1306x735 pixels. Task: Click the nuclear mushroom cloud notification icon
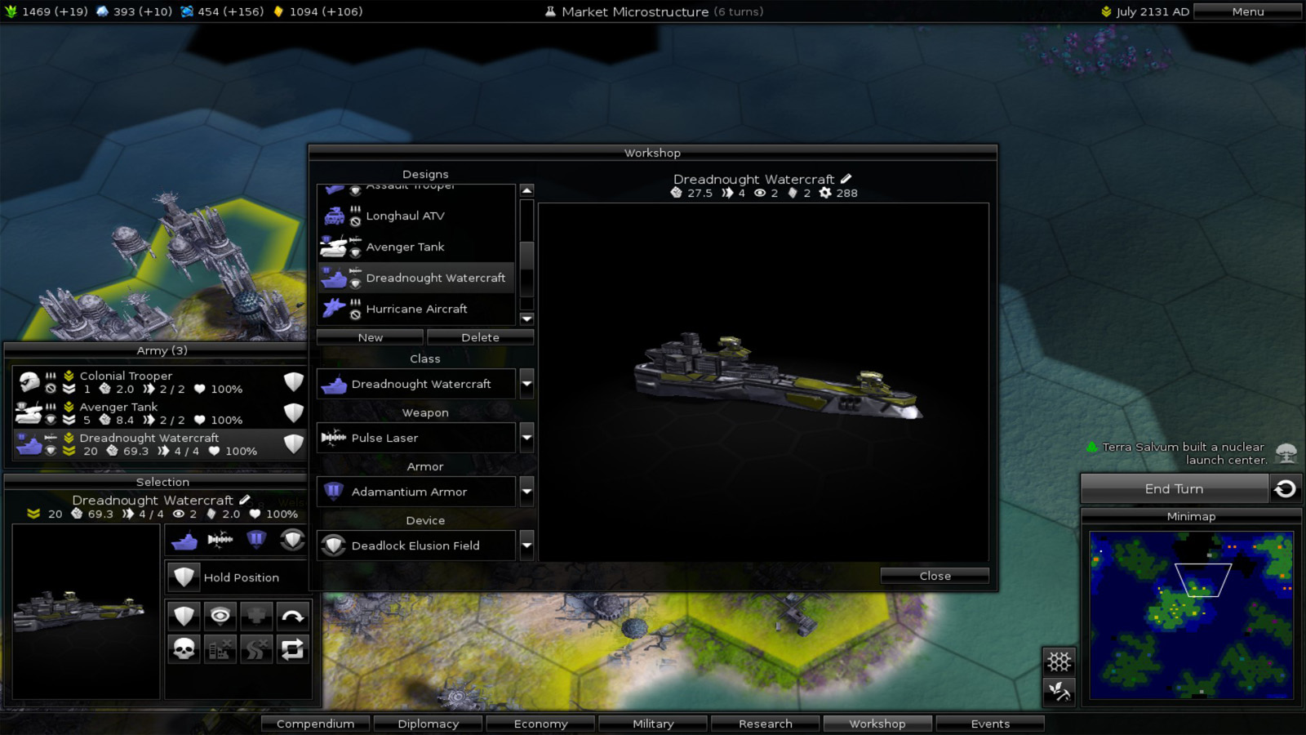coord(1286,453)
